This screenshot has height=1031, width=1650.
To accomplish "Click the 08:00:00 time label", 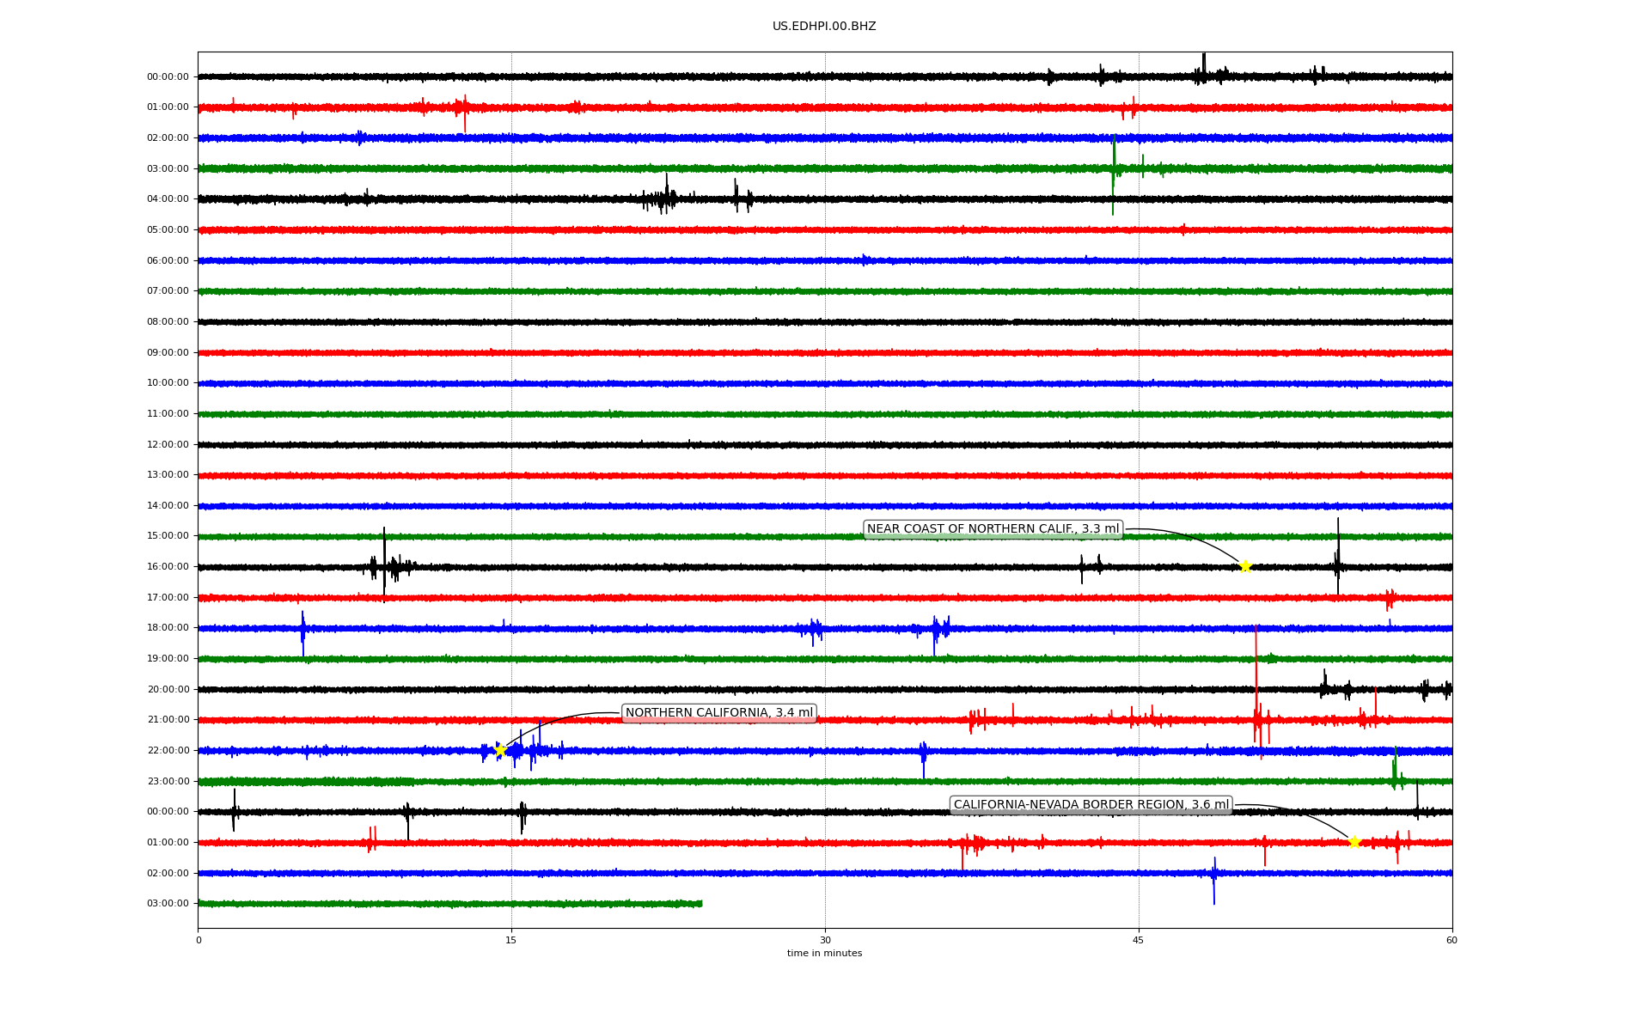I will tap(168, 322).
